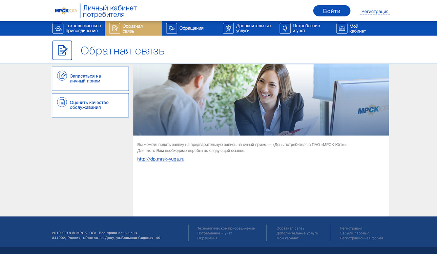Click footer link Потребление и учет

pyautogui.click(x=214, y=233)
